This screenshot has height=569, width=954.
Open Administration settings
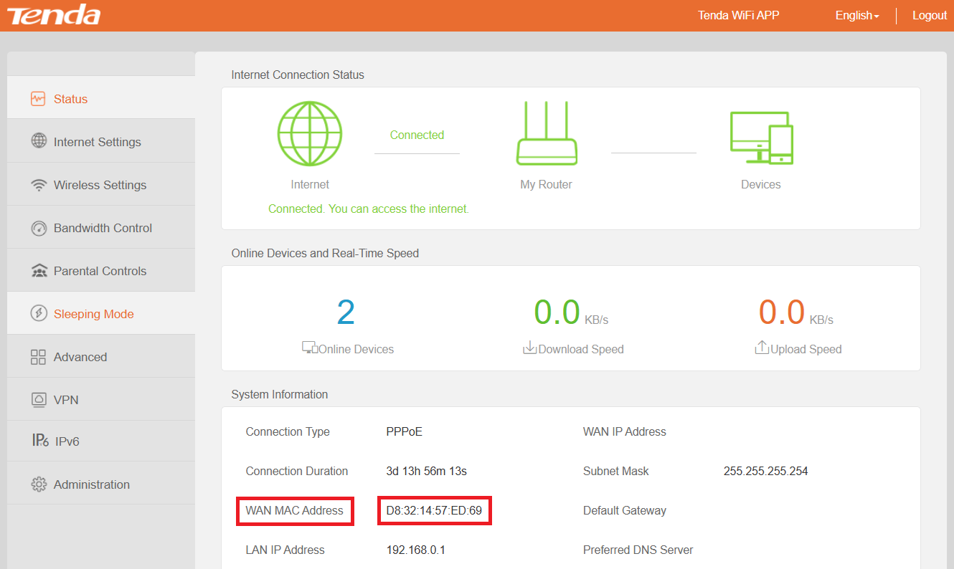coord(101,484)
